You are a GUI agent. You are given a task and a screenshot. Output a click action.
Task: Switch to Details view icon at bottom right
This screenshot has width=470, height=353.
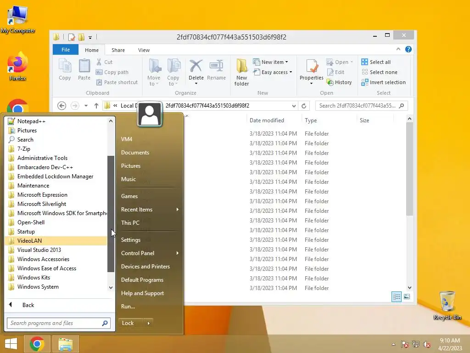click(x=397, y=296)
